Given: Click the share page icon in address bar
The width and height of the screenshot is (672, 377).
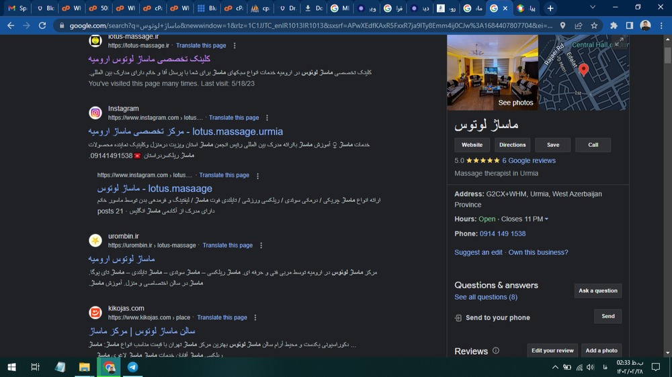Looking at the screenshot, I should tap(579, 25).
